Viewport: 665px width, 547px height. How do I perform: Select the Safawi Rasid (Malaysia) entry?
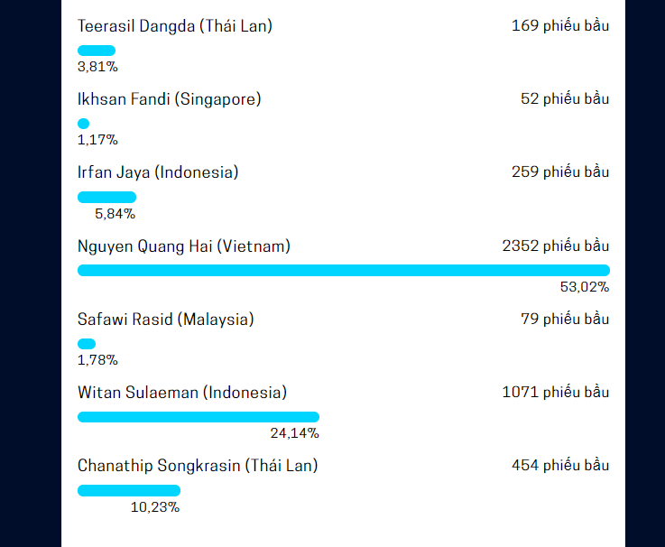pyautogui.click(x=166, y=320)
